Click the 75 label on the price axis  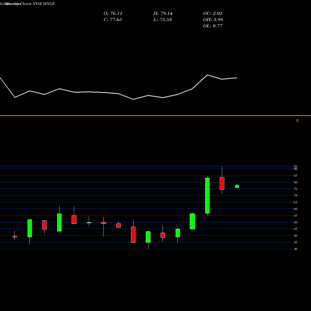[295, 189]
